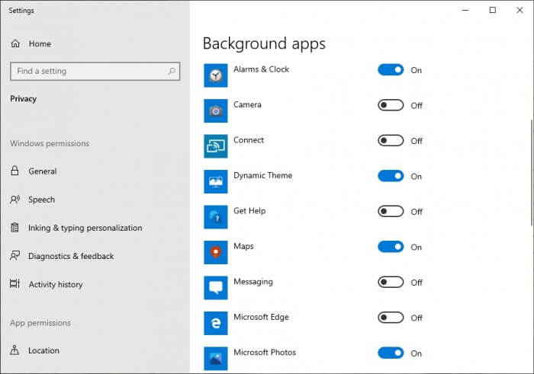Click the Home house icon
534x374 pixels.
15,43
